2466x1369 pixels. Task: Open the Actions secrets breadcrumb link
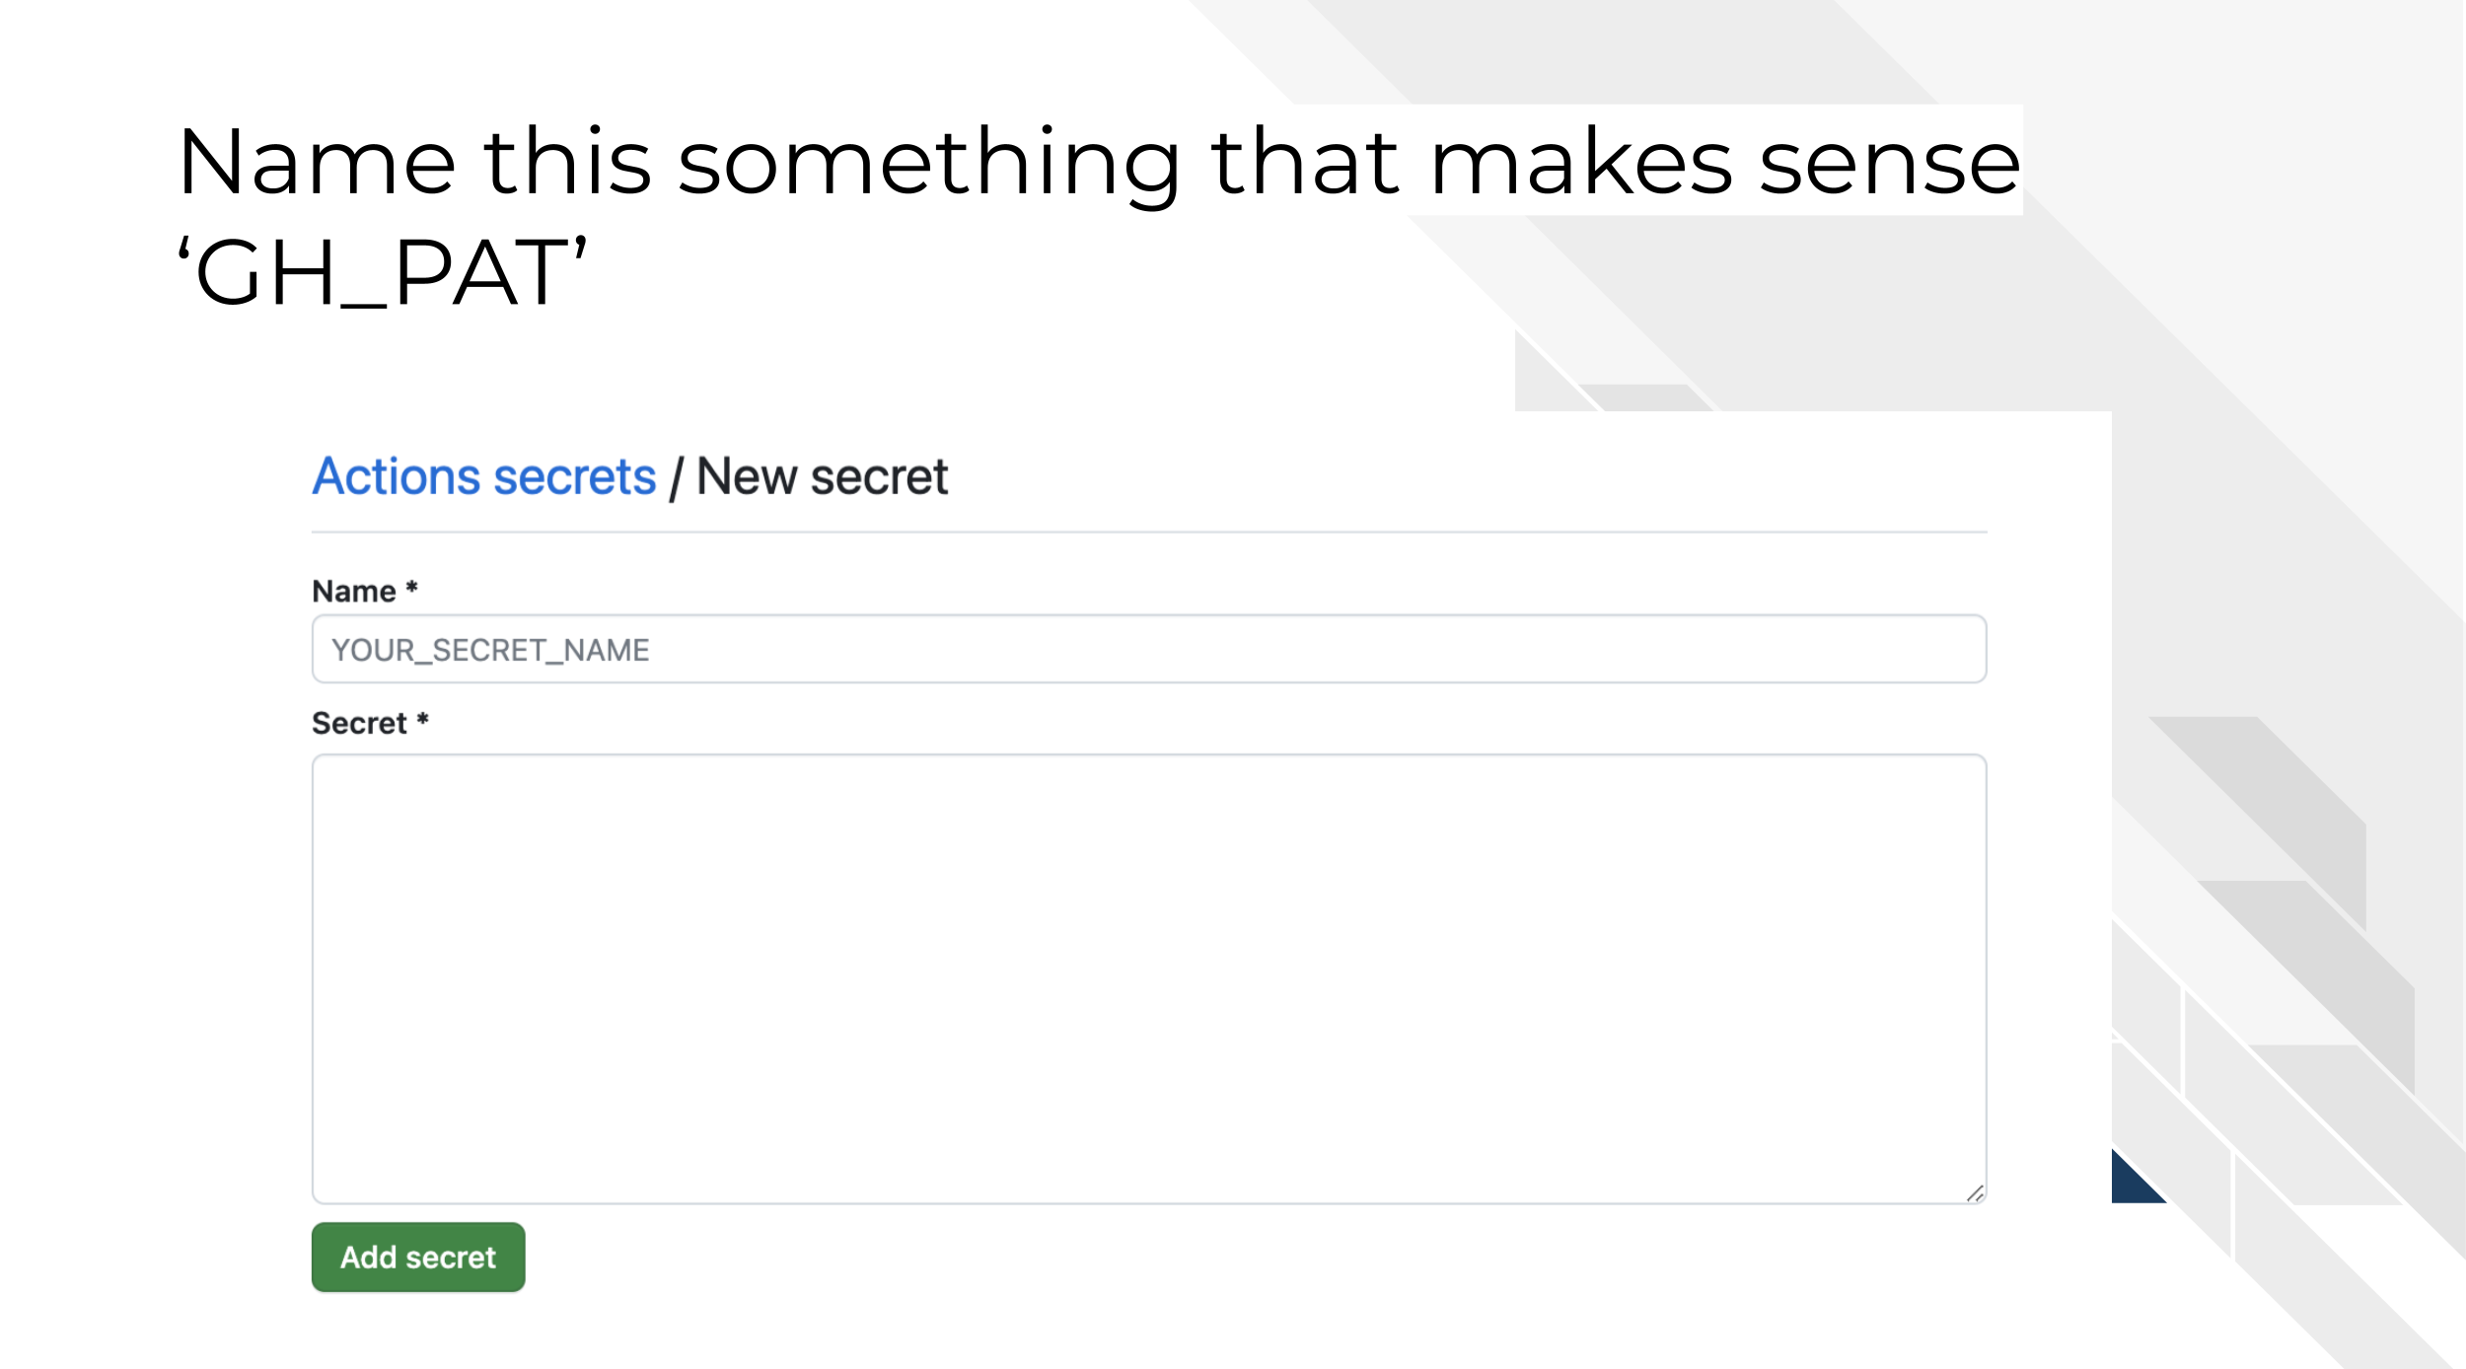(x=484, y=477)
